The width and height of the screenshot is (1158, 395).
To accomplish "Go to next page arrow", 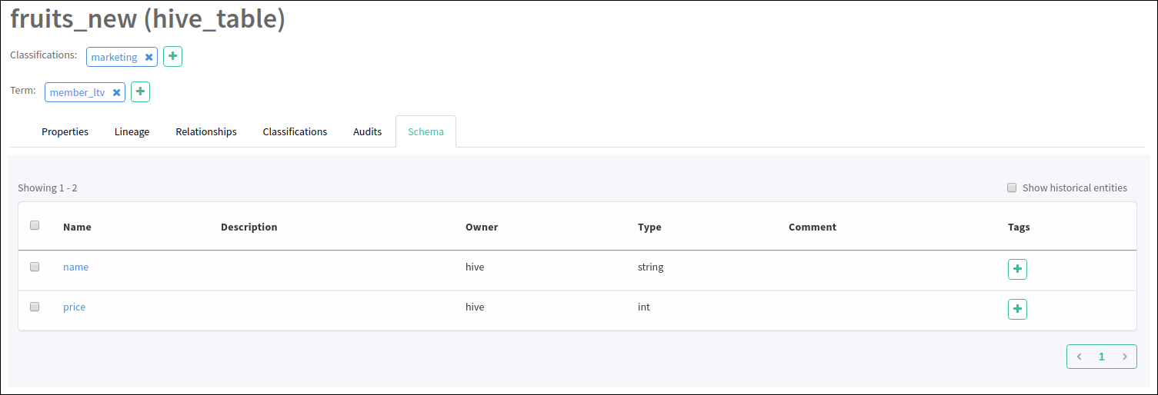I will click(1125, 357).
